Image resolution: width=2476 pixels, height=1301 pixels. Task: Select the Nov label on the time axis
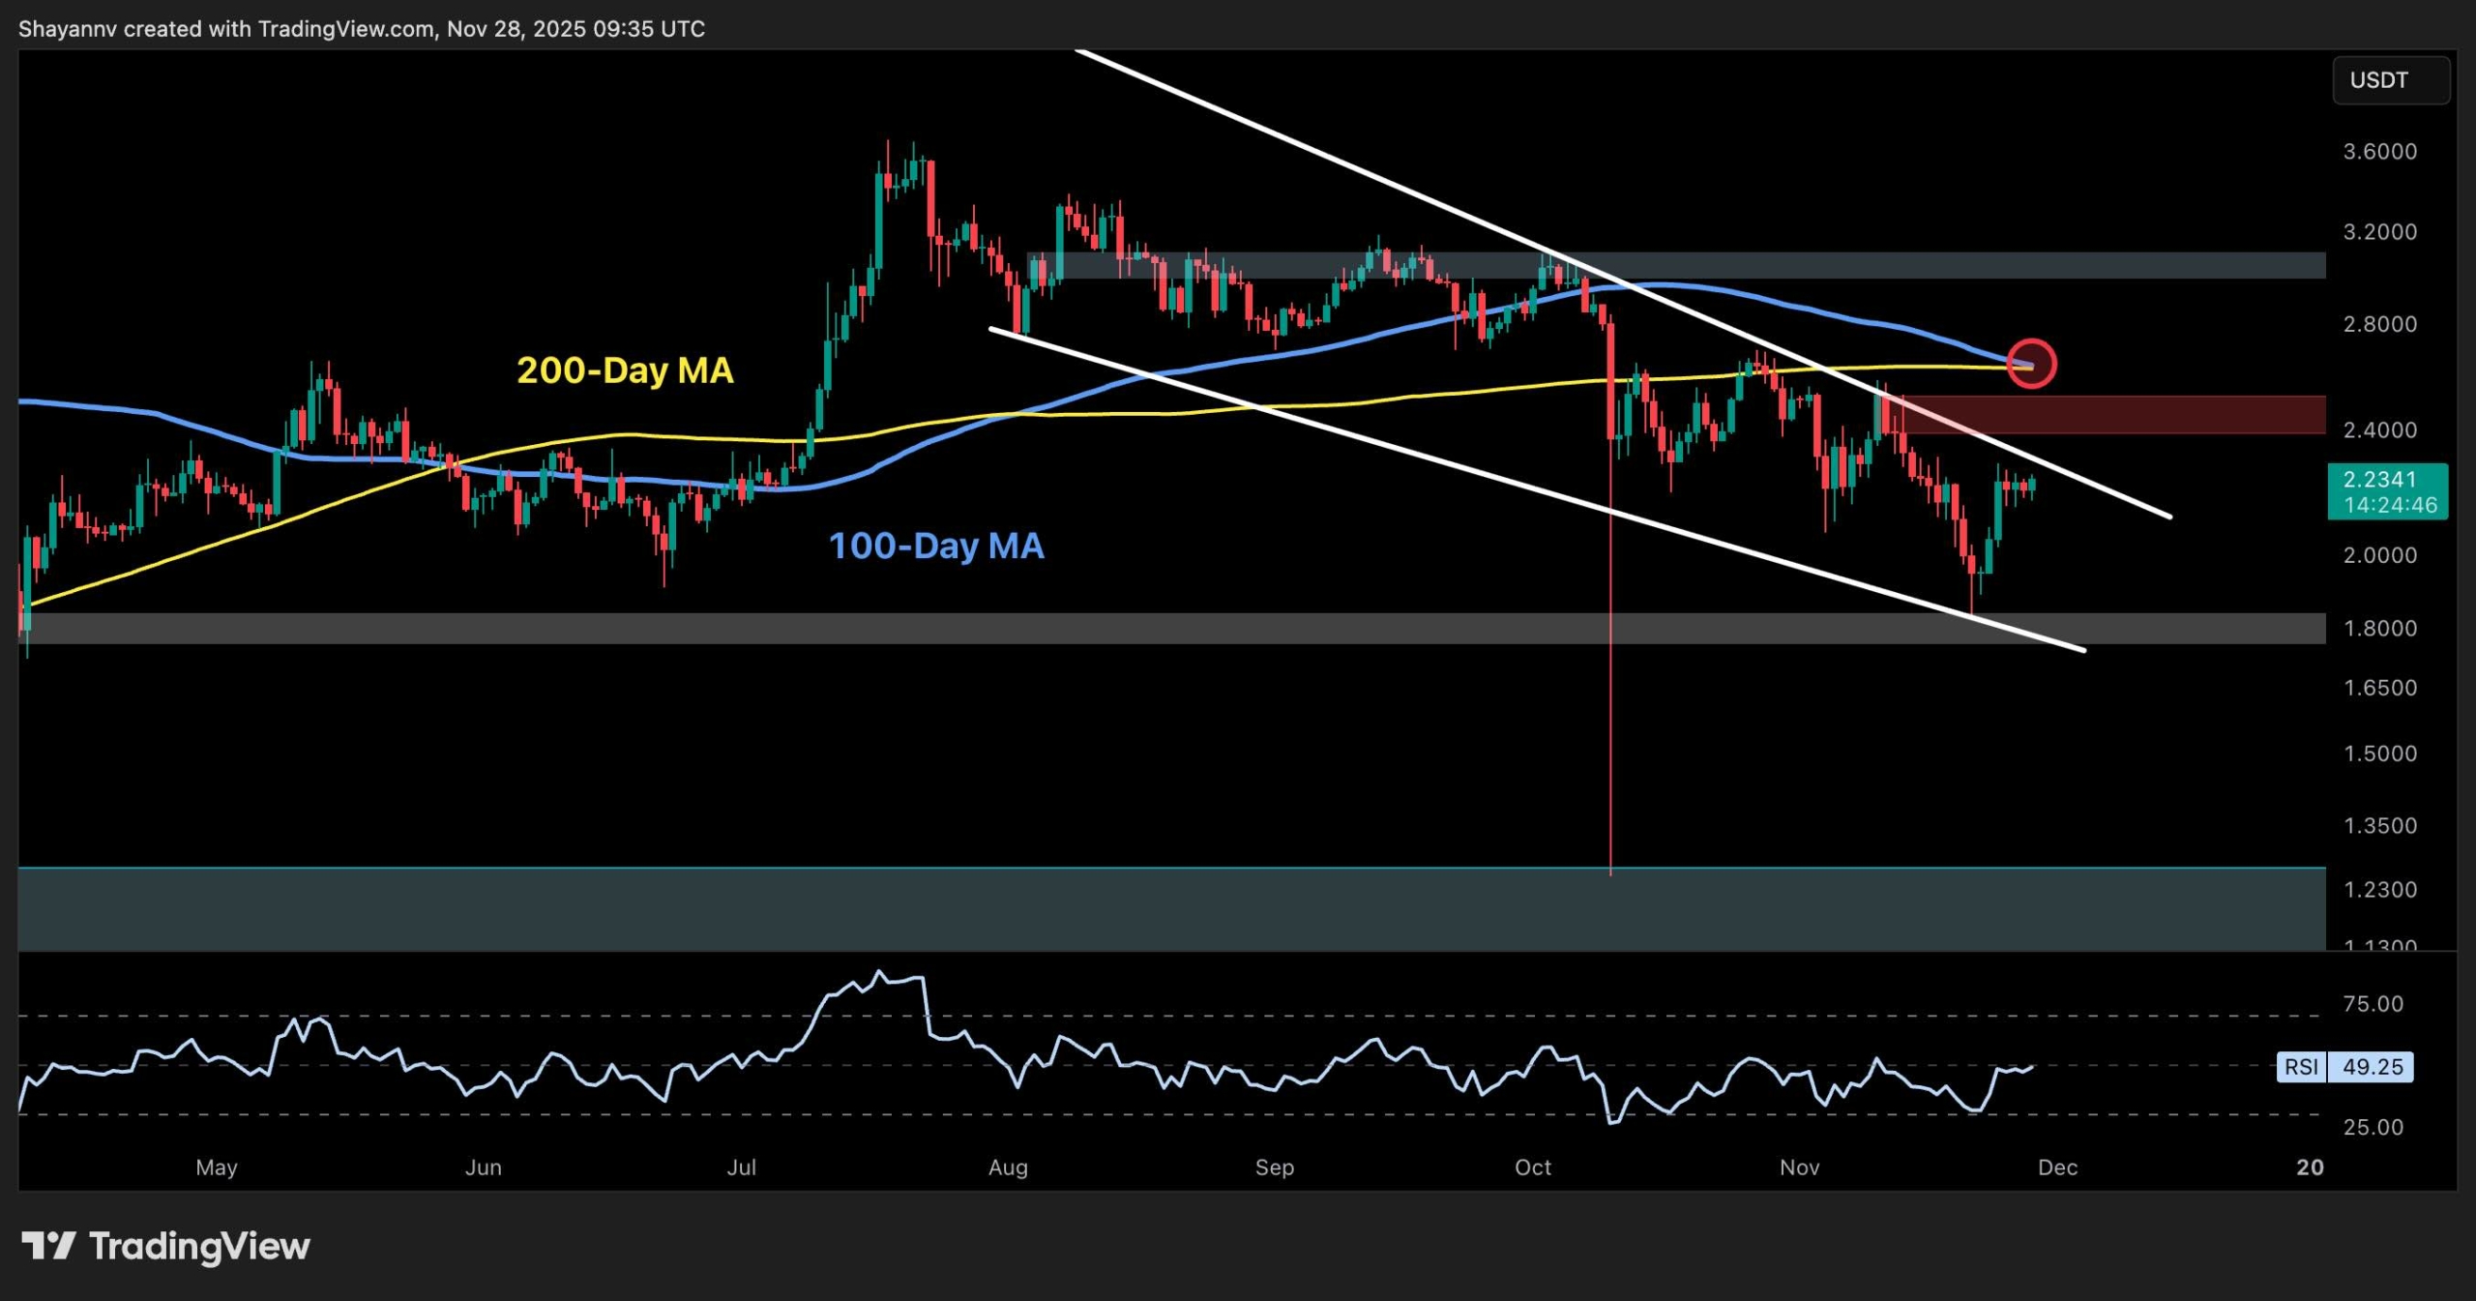(x=1800, y=1168)
